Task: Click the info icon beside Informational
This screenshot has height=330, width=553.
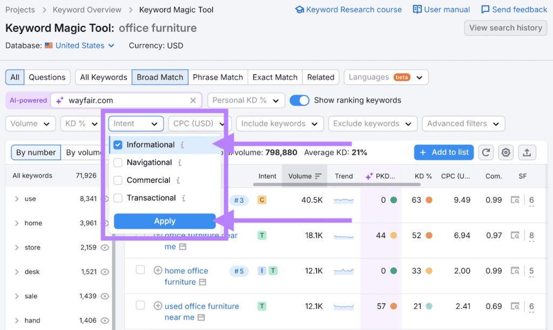Action: 183,145
